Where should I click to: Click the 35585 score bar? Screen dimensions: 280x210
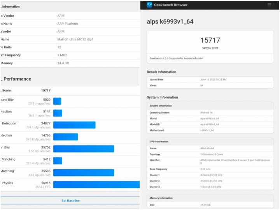[84, 173]
